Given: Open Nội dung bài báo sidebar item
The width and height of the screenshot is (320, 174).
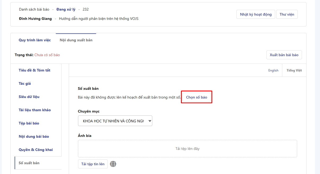Looking at the screenshot, I should pyautogui.click(x=34, y=136).
